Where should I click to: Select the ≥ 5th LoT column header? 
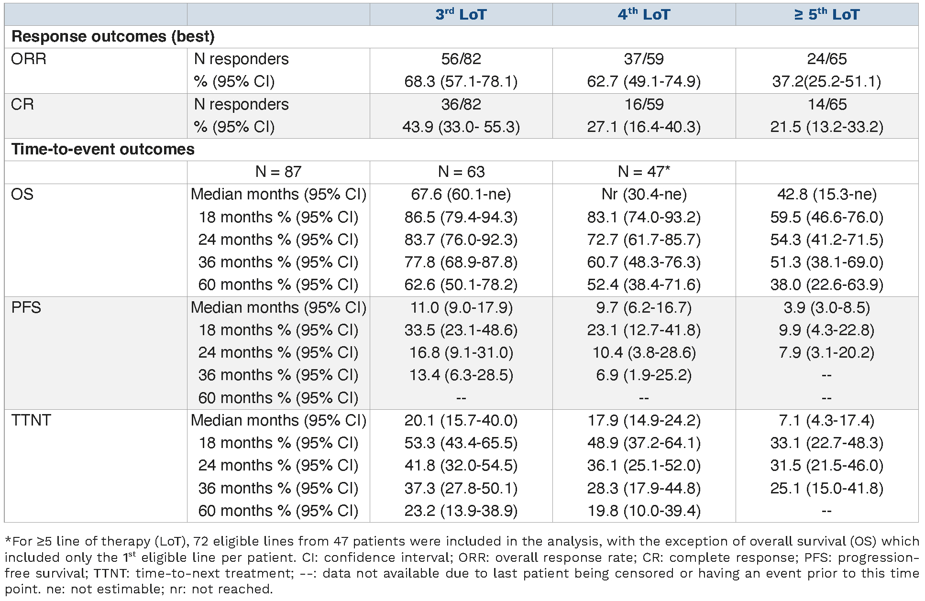click(x=826, y=14)
